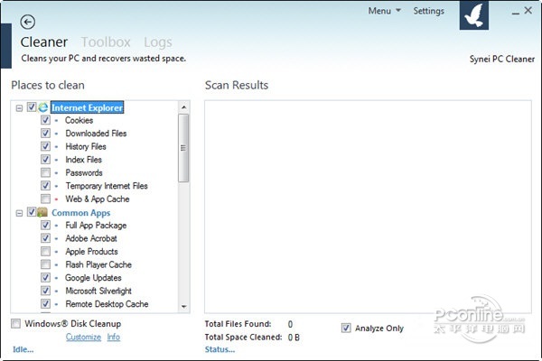Click the Idle... status text

tap(23, 349)
